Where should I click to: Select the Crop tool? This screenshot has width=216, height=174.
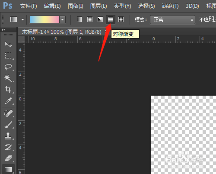(x=8, y=89)
